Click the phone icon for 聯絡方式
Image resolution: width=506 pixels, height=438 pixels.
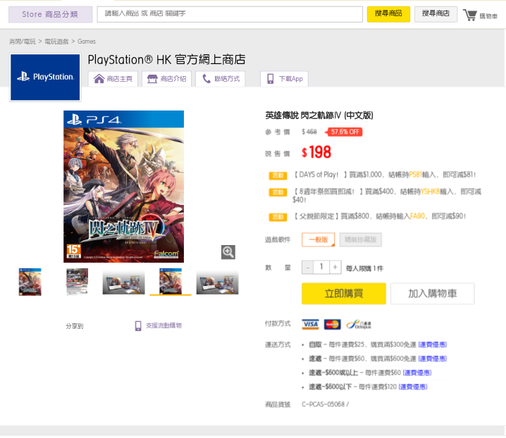click(206, 79)
